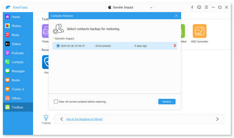This screenshot has width=234, height=138.
Task: Click the Books orange icon
Action: [7, 80]
